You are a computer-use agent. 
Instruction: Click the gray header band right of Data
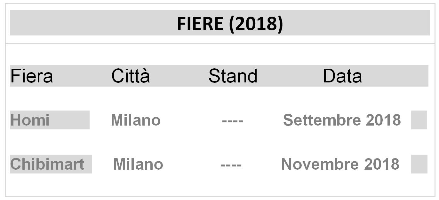coord(397,76)
